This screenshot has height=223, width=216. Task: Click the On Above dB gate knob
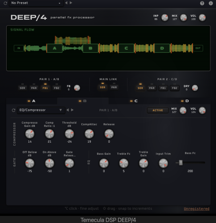pyautogui.click(x=49, y=163)
